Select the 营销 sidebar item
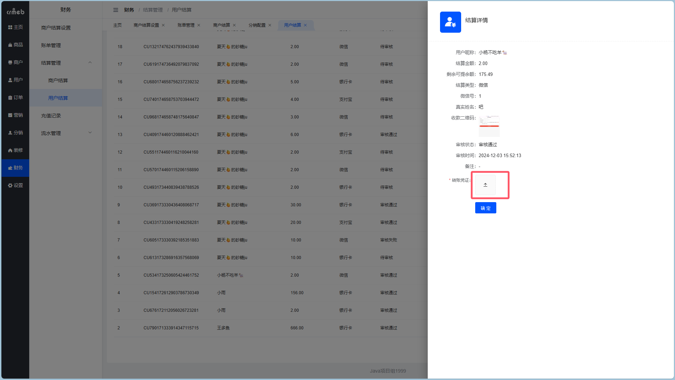Viewport: 675px width, 380px height. pos(15,115)
